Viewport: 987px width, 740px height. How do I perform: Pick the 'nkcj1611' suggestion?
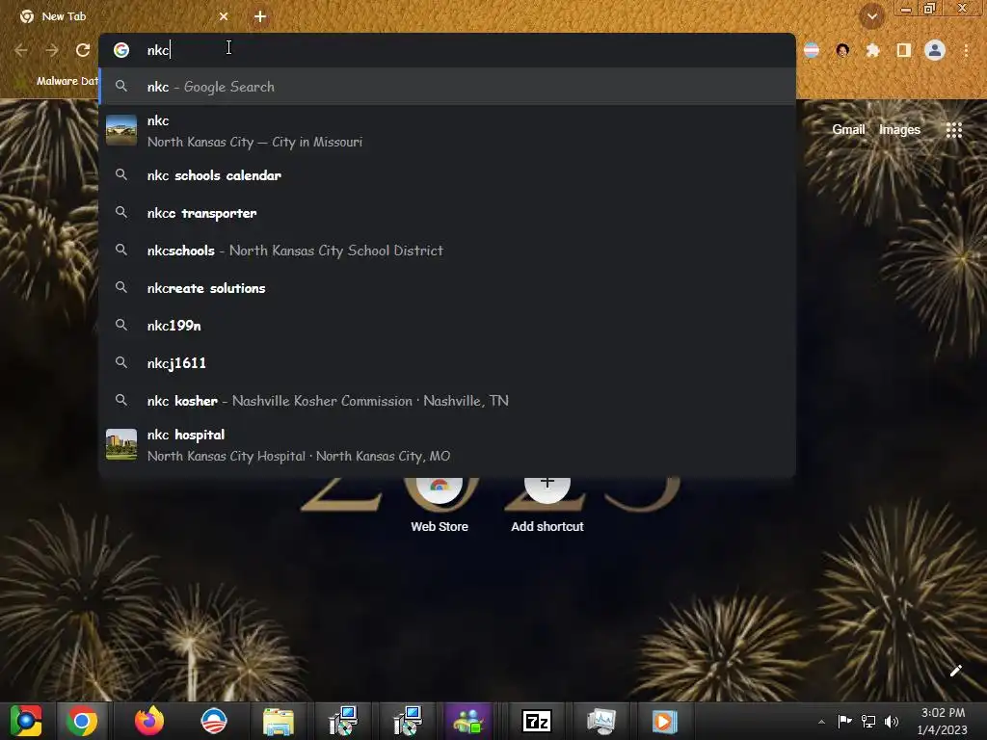coord(447,363)
